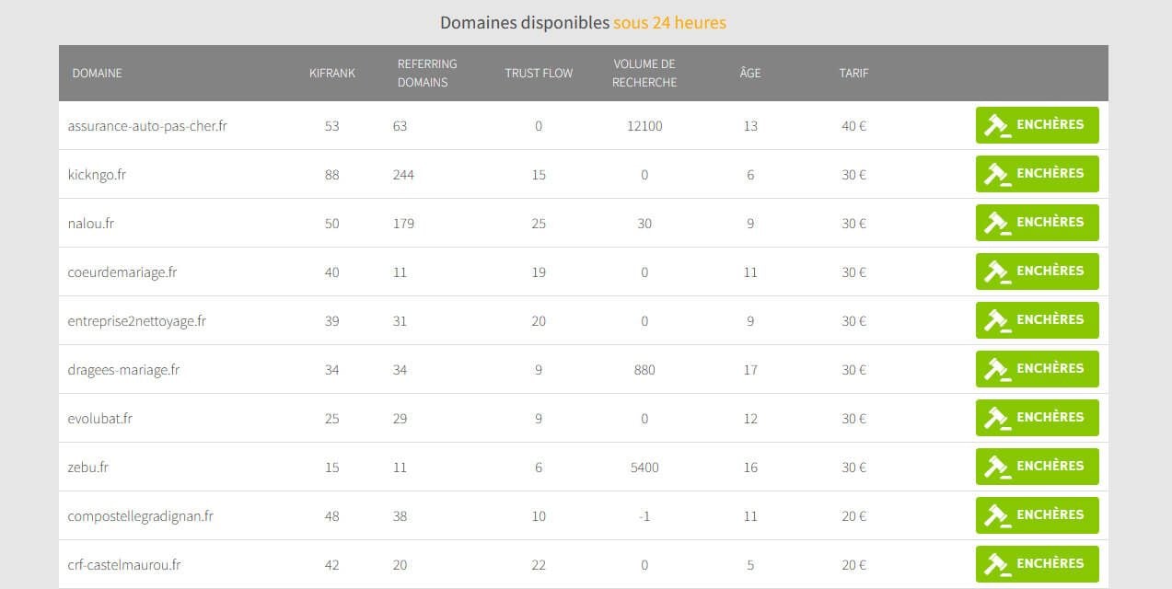The width and height of the screenshot is (1172, 589).
Task: Sort by Referring Domains column header
Action: 427,74
